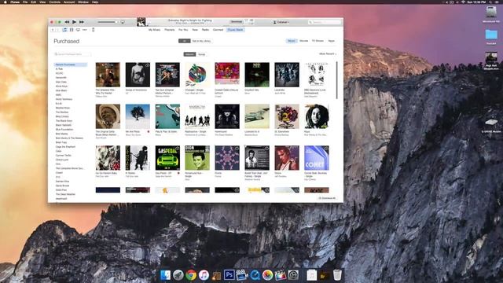
Task: Navigate back with the left arrow
Action: [x=53, y=30]
